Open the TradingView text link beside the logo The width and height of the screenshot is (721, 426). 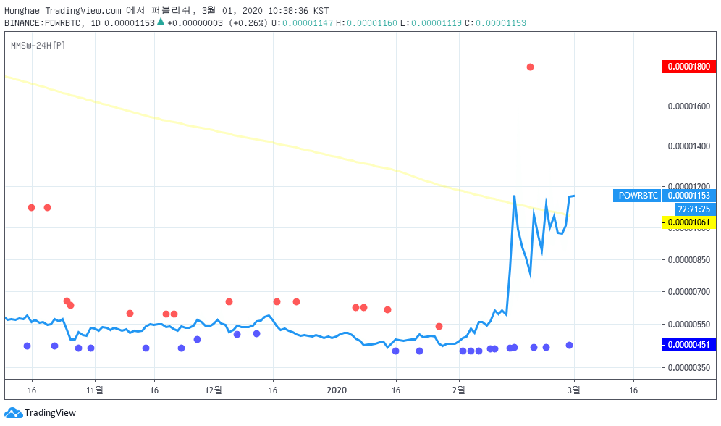click(50, 413)
